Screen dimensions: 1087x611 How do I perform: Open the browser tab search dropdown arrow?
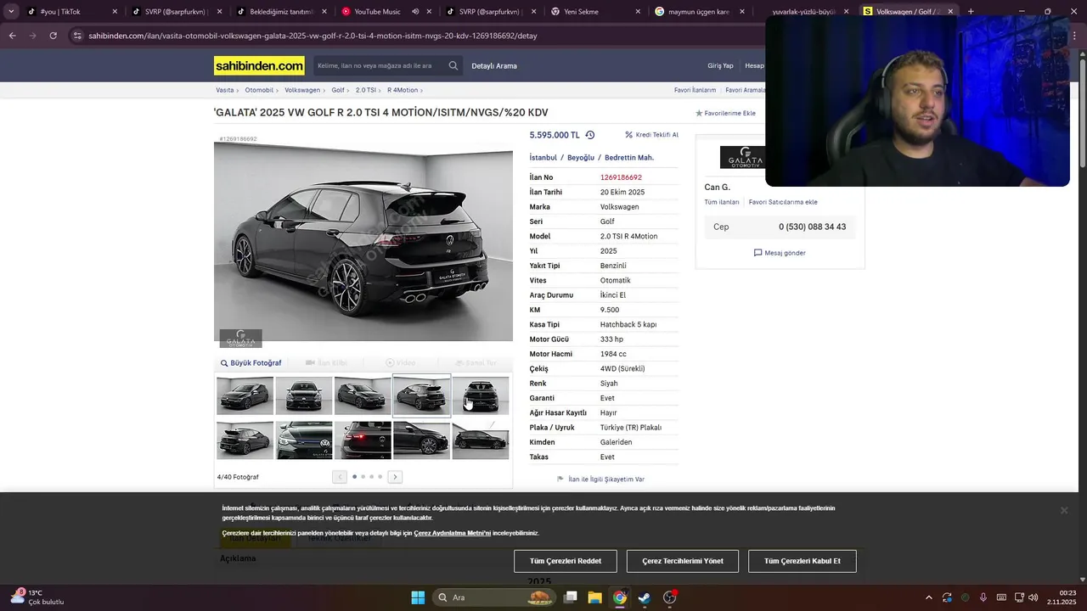(11, 12)
